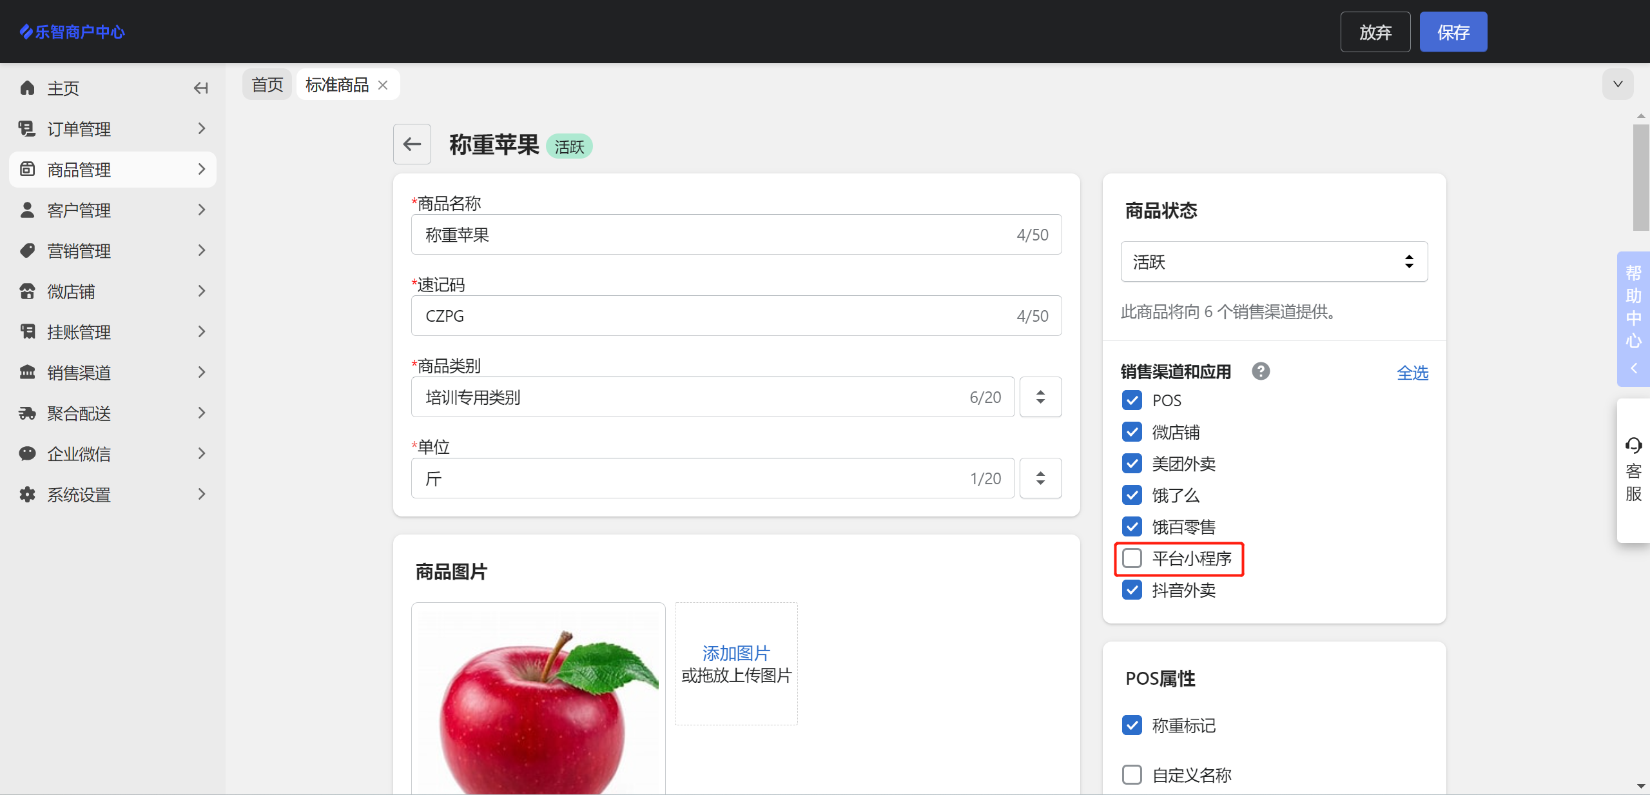Open the 销售渠道 sidebar menu item
The height and width of the screenshot is (795, 1650).
[113, 373]
